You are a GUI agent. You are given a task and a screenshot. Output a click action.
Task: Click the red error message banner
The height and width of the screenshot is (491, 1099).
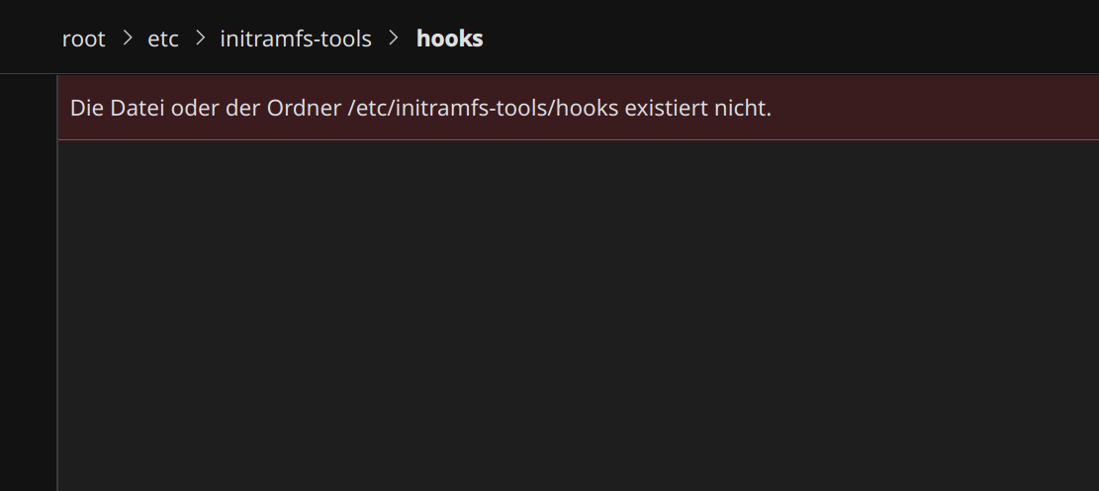890,108
